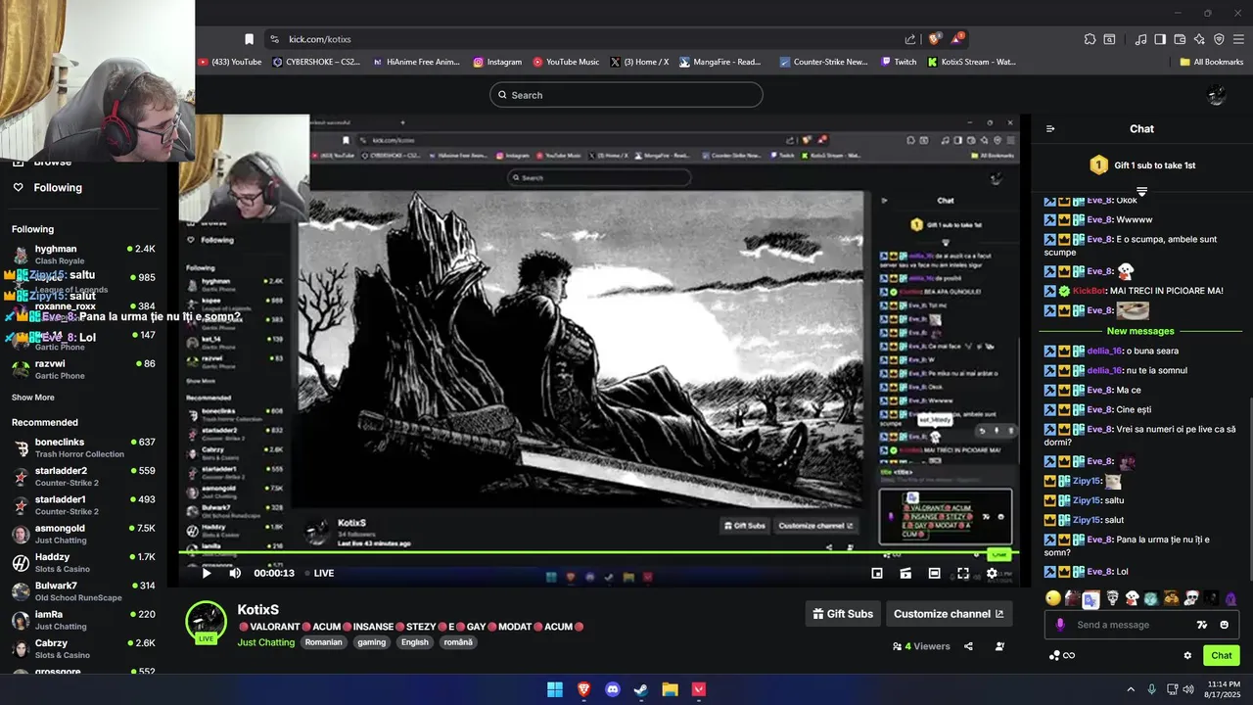Open media control music note icon

[1140, 39]
